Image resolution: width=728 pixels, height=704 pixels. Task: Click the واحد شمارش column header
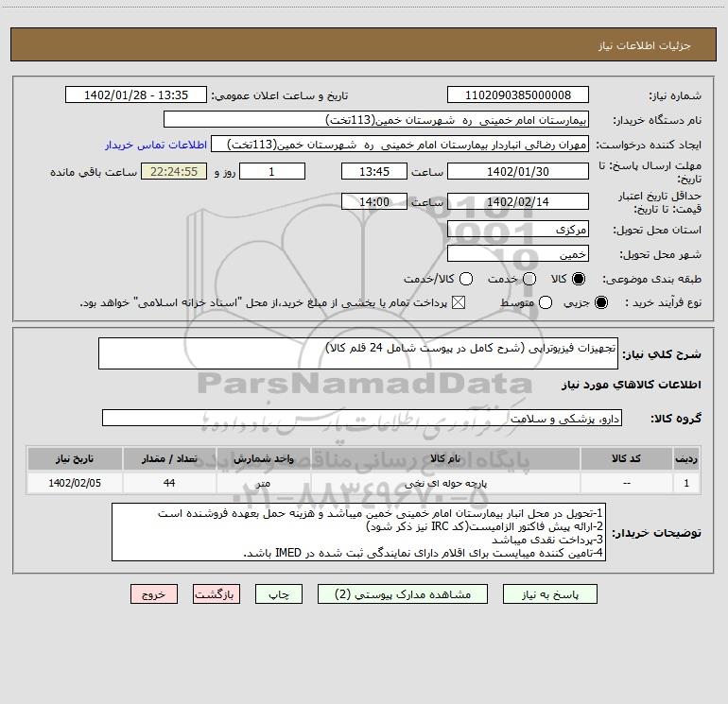click(x=263, y=458)
